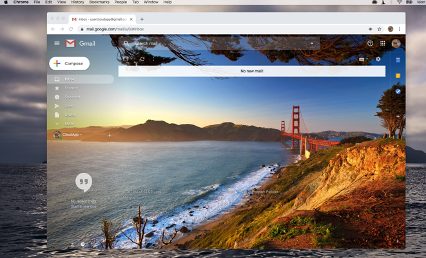The width and height of the screenshot is (426, 258).
Task: Show search options dropdown arrow
Action: point(313,44)
